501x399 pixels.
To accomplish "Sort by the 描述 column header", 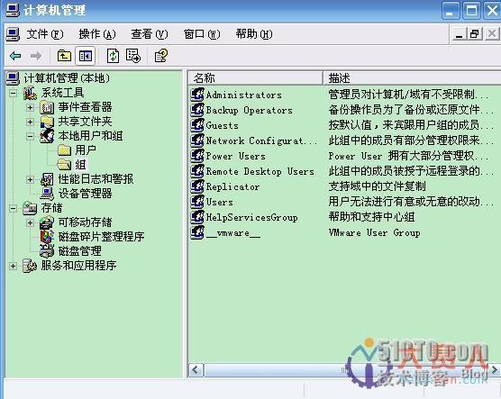I will click(x=412, y=78).
